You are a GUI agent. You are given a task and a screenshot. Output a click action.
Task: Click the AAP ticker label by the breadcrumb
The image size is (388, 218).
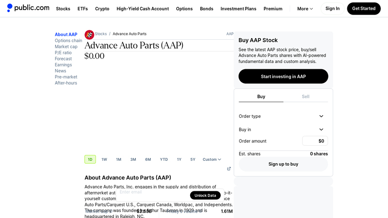[x=230, y=34]
